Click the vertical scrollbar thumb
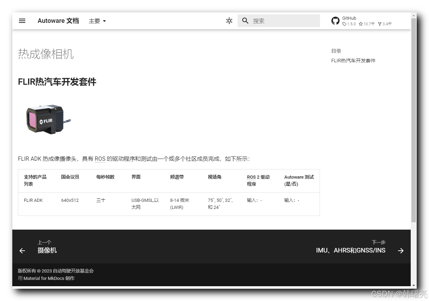Screen dimensions: 429x301 (x=414, y=120)
